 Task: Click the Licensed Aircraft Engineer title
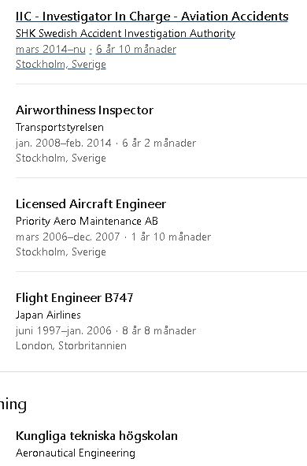[91, 204]
